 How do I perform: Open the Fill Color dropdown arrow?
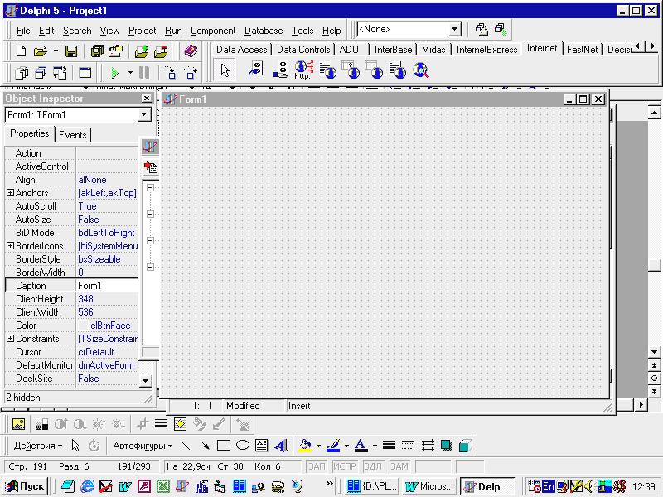click(x=318, y=446)
